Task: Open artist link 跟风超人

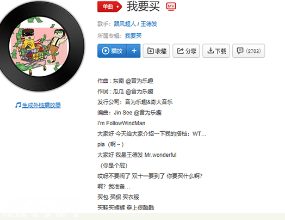Action: pyautogui.click(x=125, y=24)
